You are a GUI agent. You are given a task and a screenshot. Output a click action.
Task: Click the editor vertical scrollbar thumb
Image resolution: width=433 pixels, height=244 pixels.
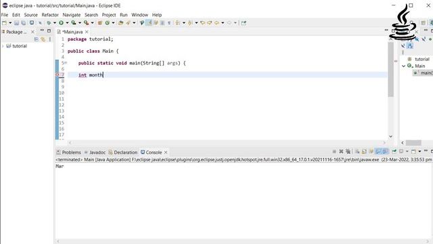pyautogui.click(x=391, y=69)
